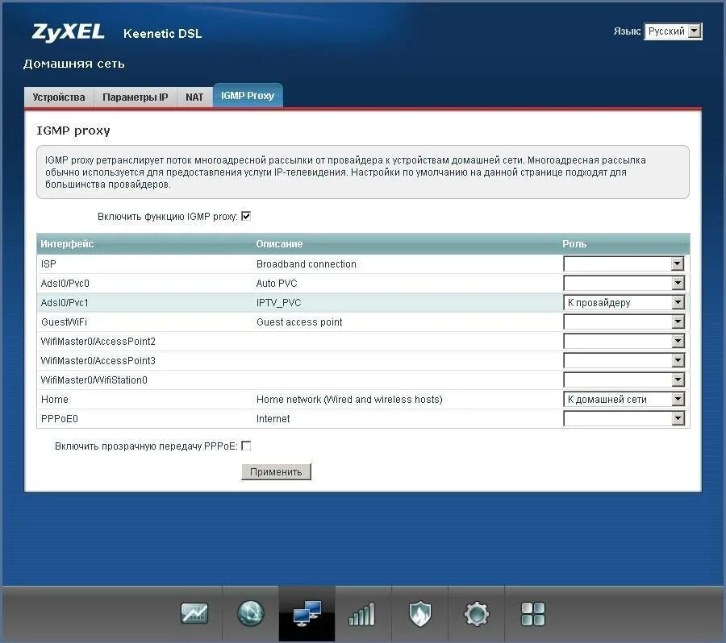Image resolution: width=726 pixels, height=643 pixels.
Task: Open role dropdown for WifiMaster0/WifiStation0
Action: point(624,380)
